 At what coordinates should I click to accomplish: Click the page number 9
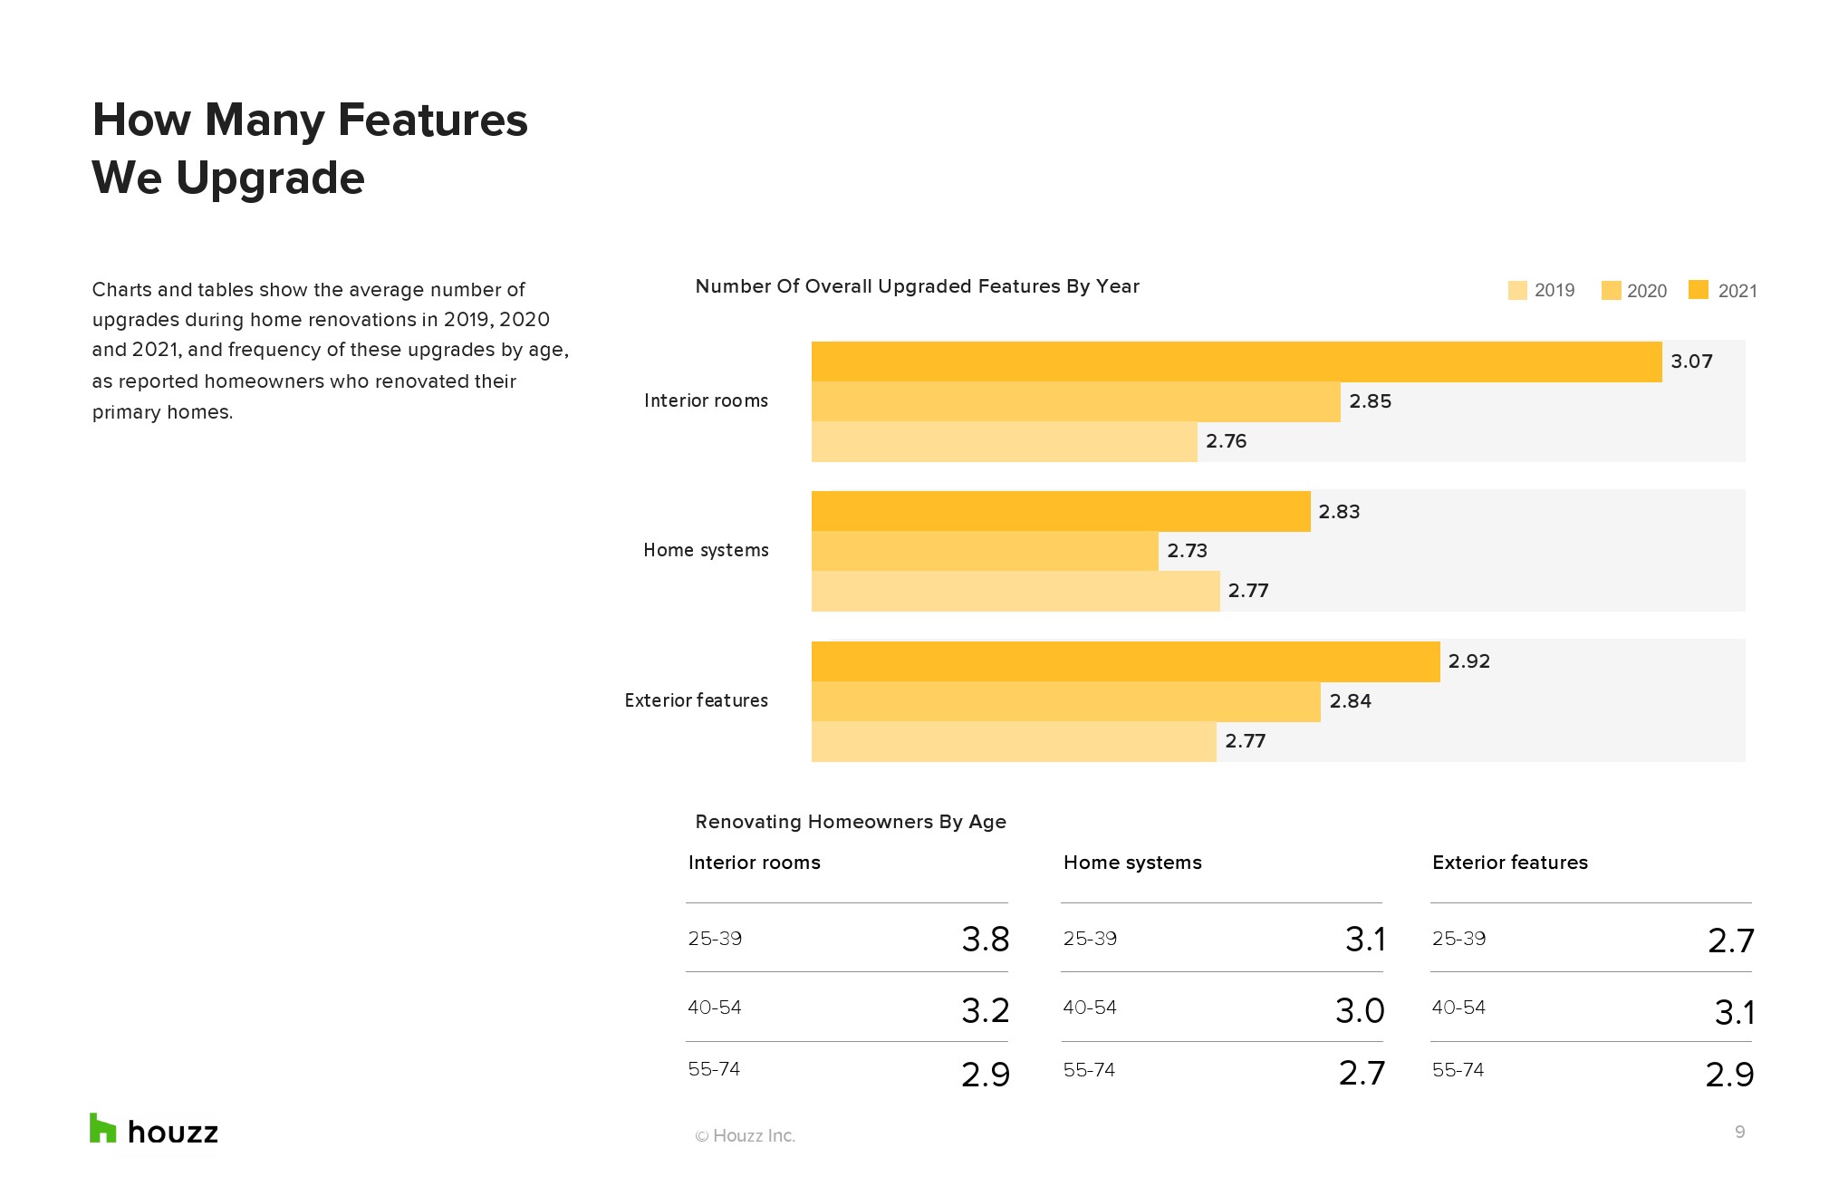[x=1739, y=1132]
